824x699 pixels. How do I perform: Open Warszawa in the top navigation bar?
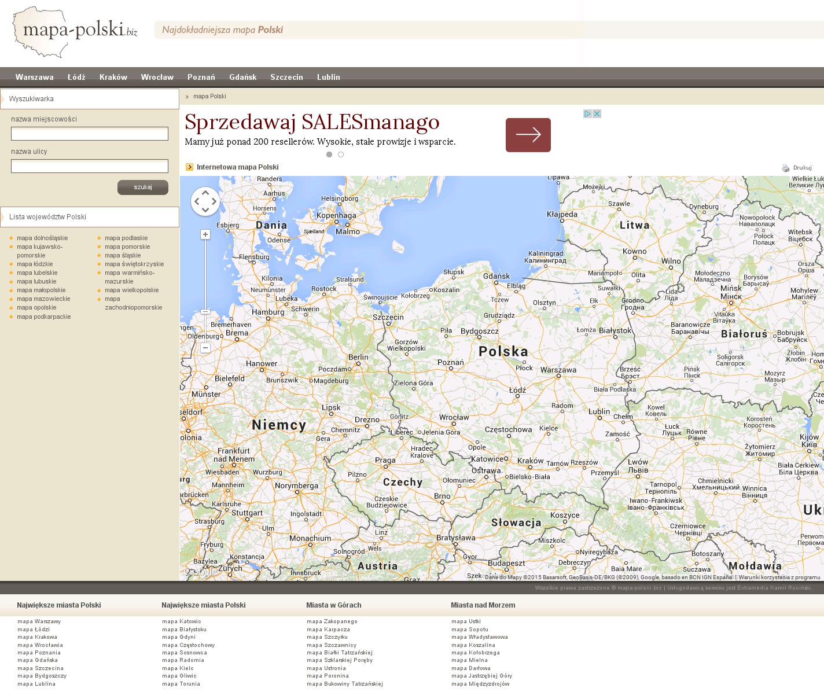(35, 77)
